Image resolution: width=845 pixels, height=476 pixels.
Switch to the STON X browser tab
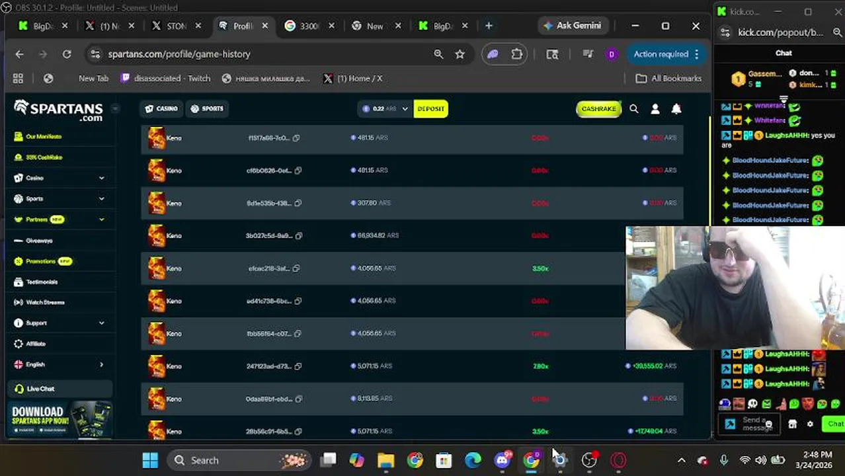pyautogui.click(x=176, y=26)
